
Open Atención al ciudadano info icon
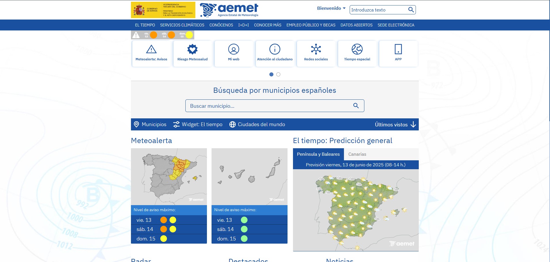pos(275,49)
